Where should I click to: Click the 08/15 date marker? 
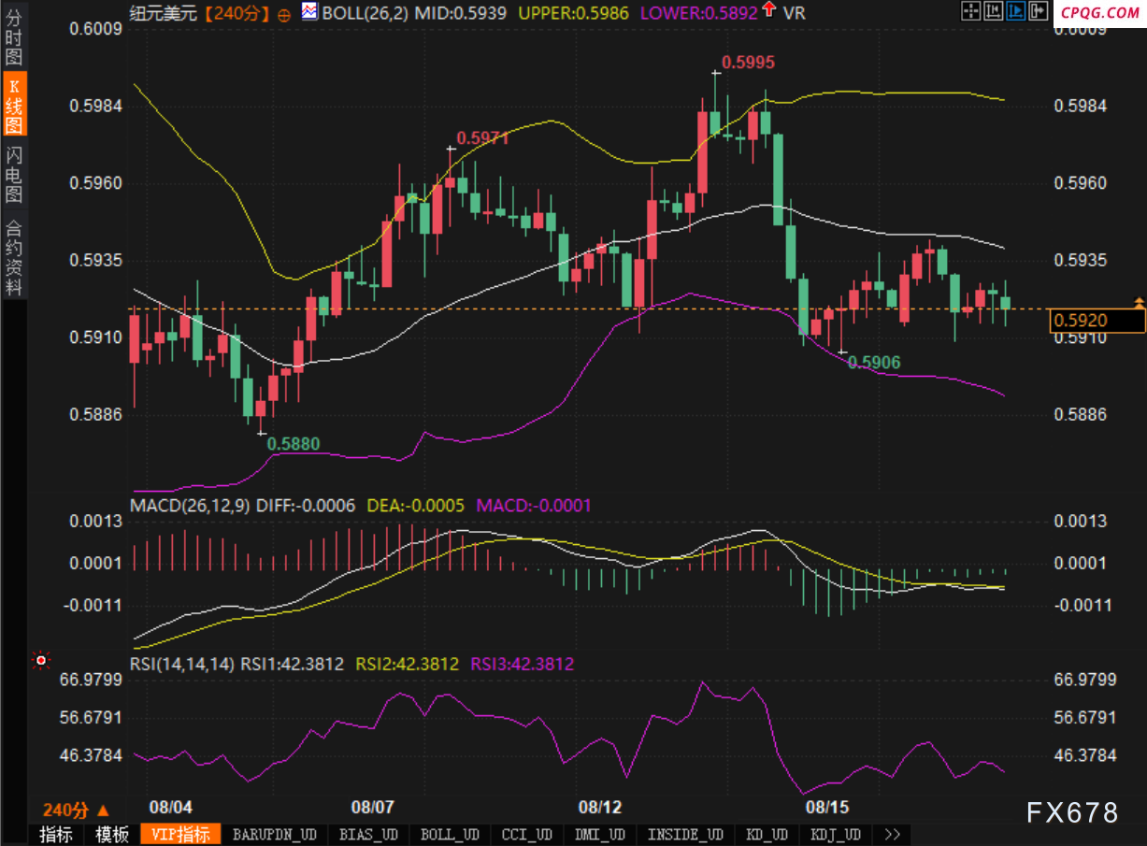[826, 806]
